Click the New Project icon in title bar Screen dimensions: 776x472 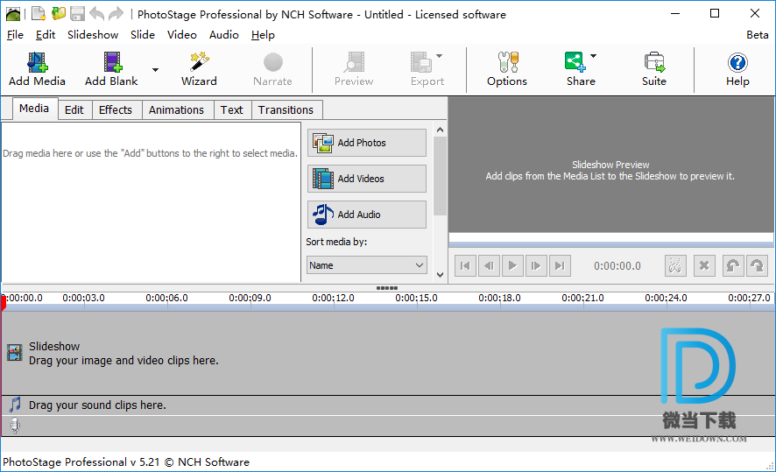pos(39,14)
